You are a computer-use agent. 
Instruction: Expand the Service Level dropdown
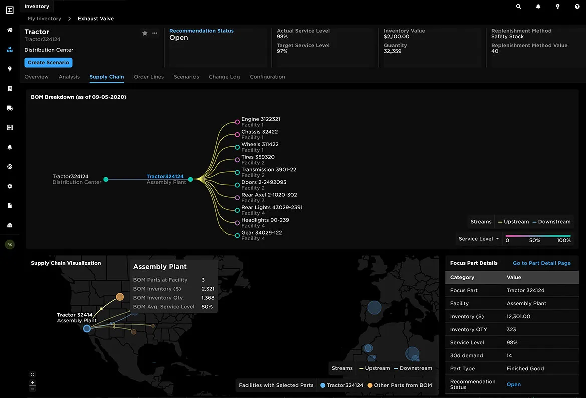(x=479, y=239)
